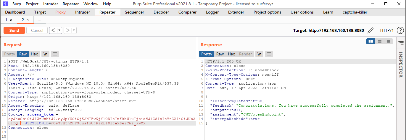Screen dimensions: 406x140
Task: Switch to the Target tab
Action: (x=40, y=12)
